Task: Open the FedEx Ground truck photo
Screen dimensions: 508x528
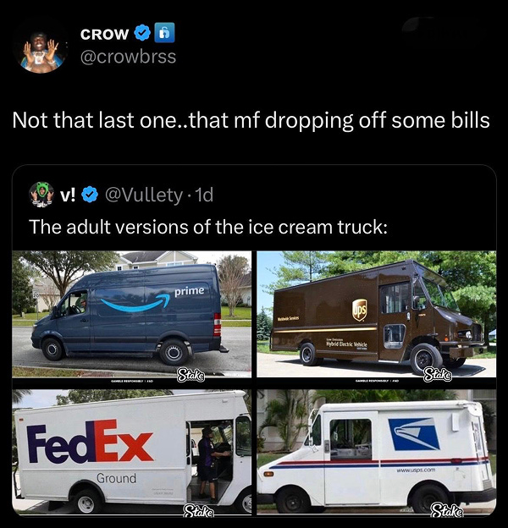Action: (132, 452)
